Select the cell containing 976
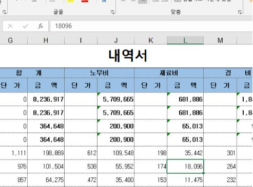The height and width of the screenshot is (187, 253). pos(14,167)
